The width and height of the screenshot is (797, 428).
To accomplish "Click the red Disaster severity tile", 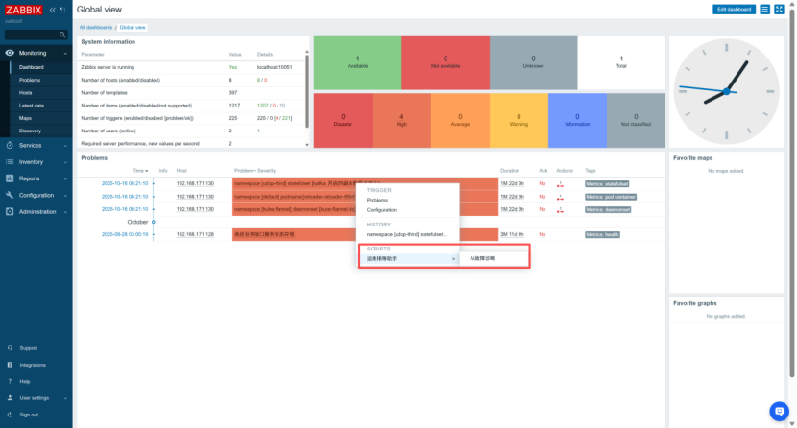I will coord(343,120).
